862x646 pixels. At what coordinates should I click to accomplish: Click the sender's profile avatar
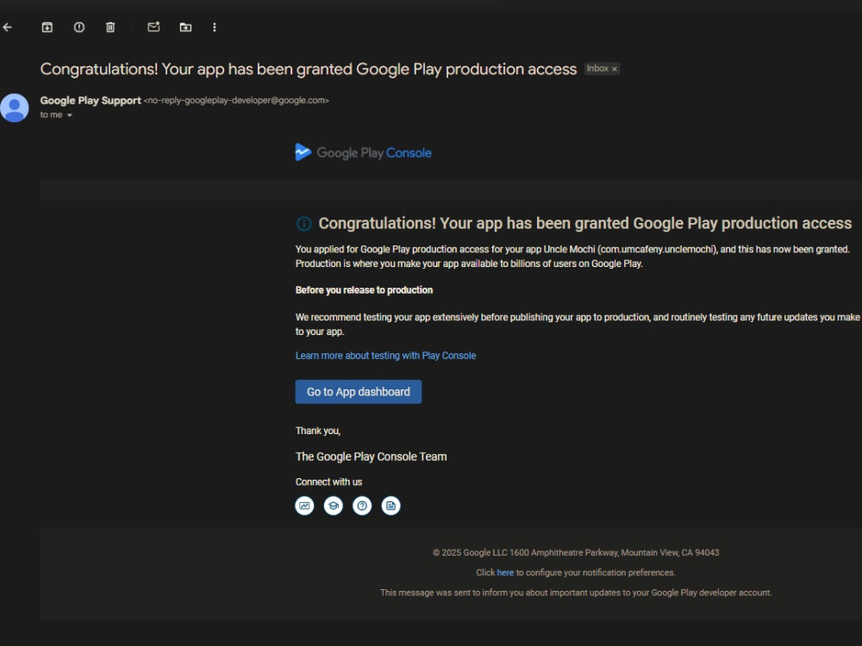[x=15, y=108]
